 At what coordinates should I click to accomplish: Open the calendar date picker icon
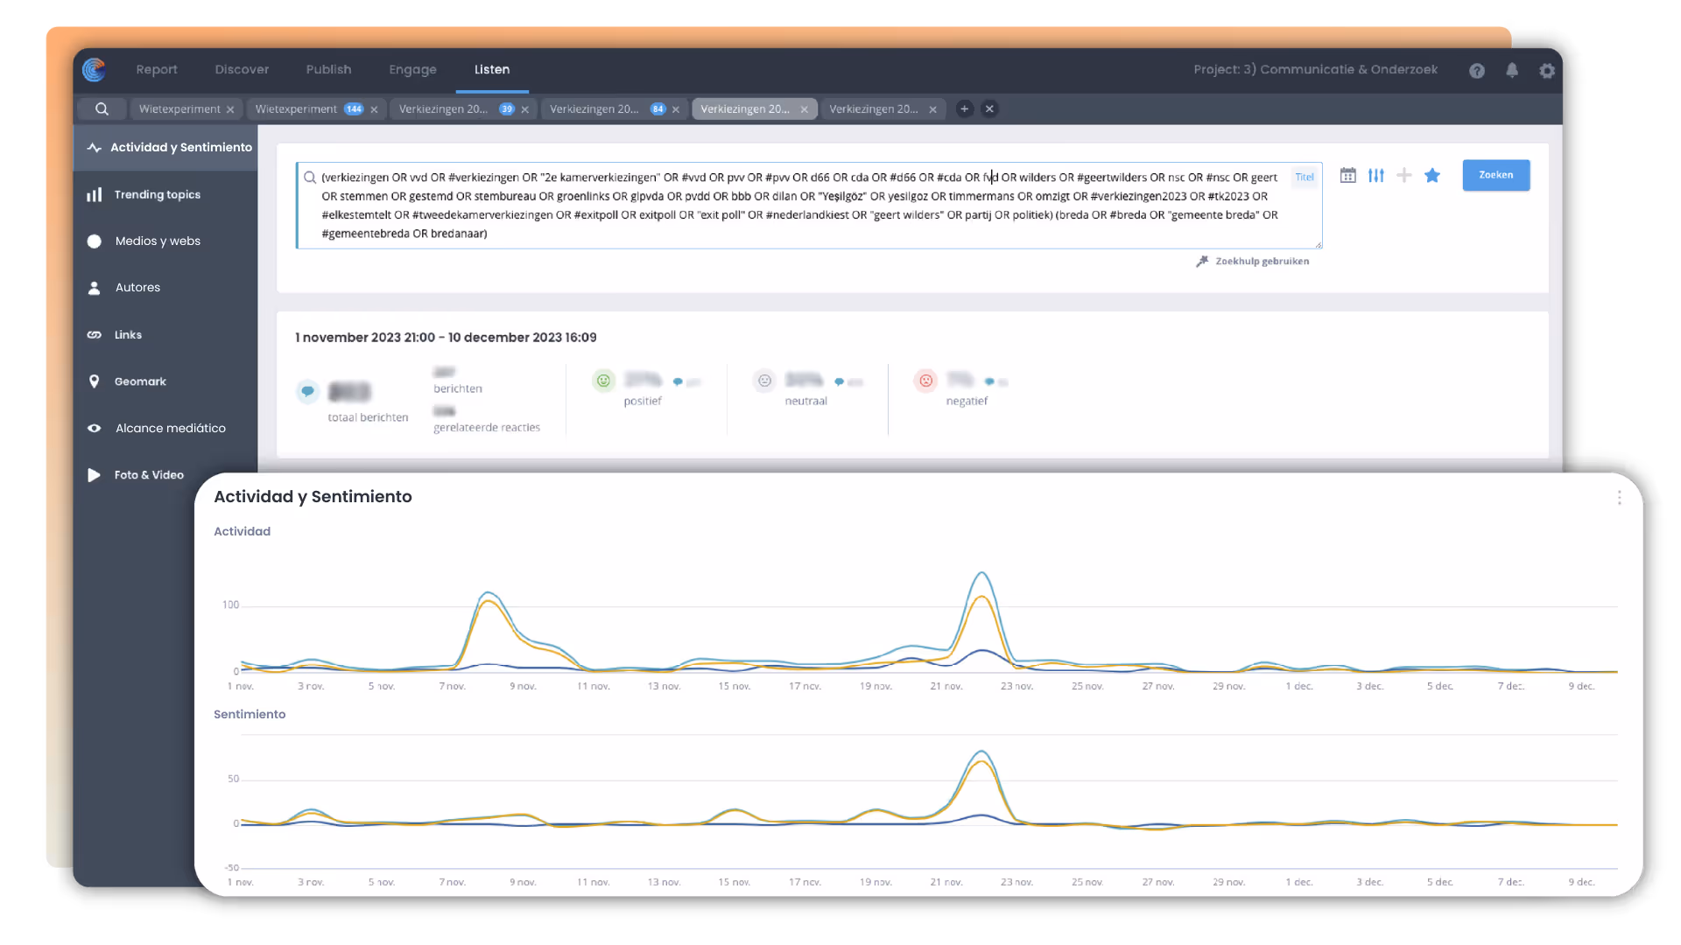tap(1348, 175)
